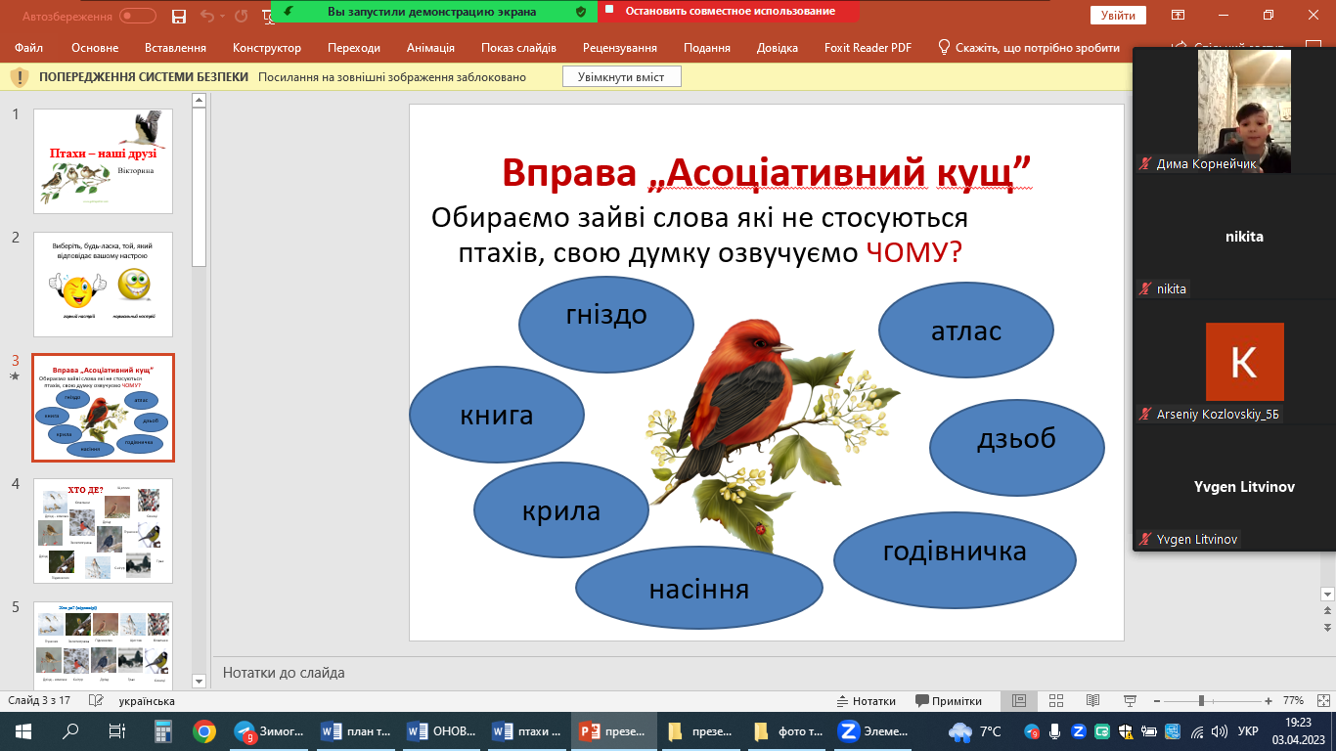Select the 'атлас' oval shape
The height and width of the screenshot is (751, 1336).
[966, 331]
